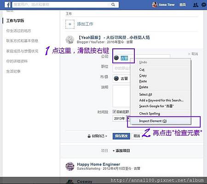Open the friend requests icon
207x184 pixels.
[x=195, y=5]
